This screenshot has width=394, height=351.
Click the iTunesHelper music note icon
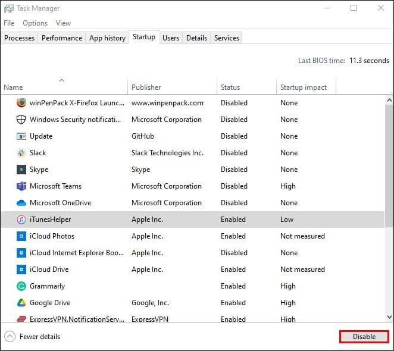click(x=21, y=220)
